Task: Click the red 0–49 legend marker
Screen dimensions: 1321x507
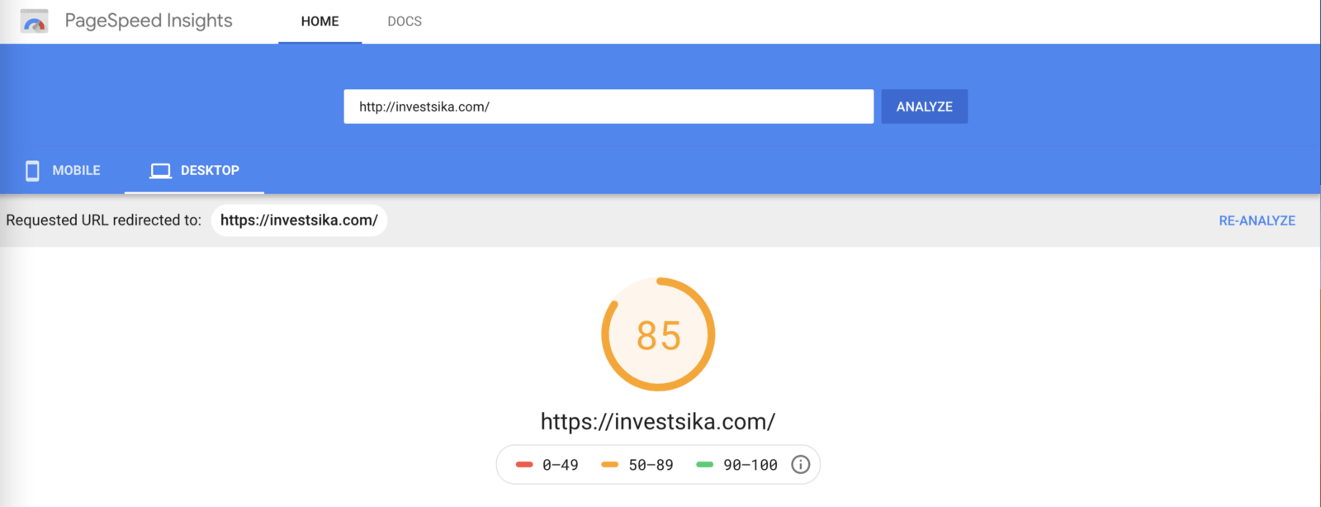Action: coord(524,465)
